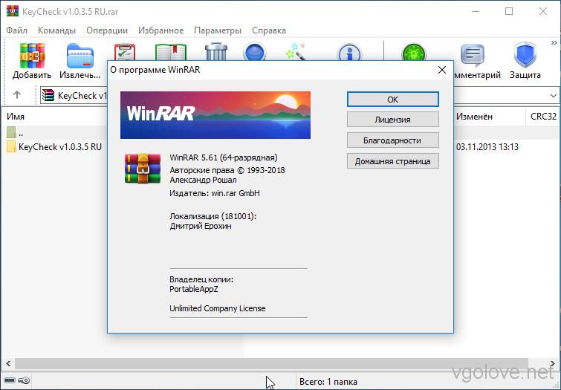561x390 pixels.
Task: Click the 'Всего: 1 папка' status text
Action: coord(328,382)
